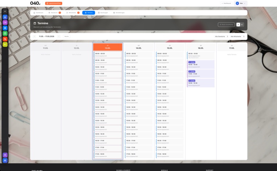Open 17:30 - 18:00 slot on 13.05.
277x171 pixels.
[108, 155]
